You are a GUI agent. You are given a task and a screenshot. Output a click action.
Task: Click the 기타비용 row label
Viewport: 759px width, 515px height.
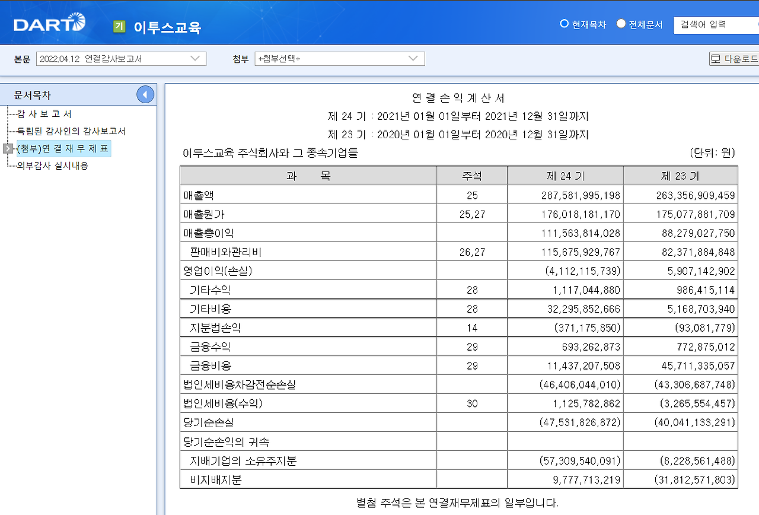210,309
